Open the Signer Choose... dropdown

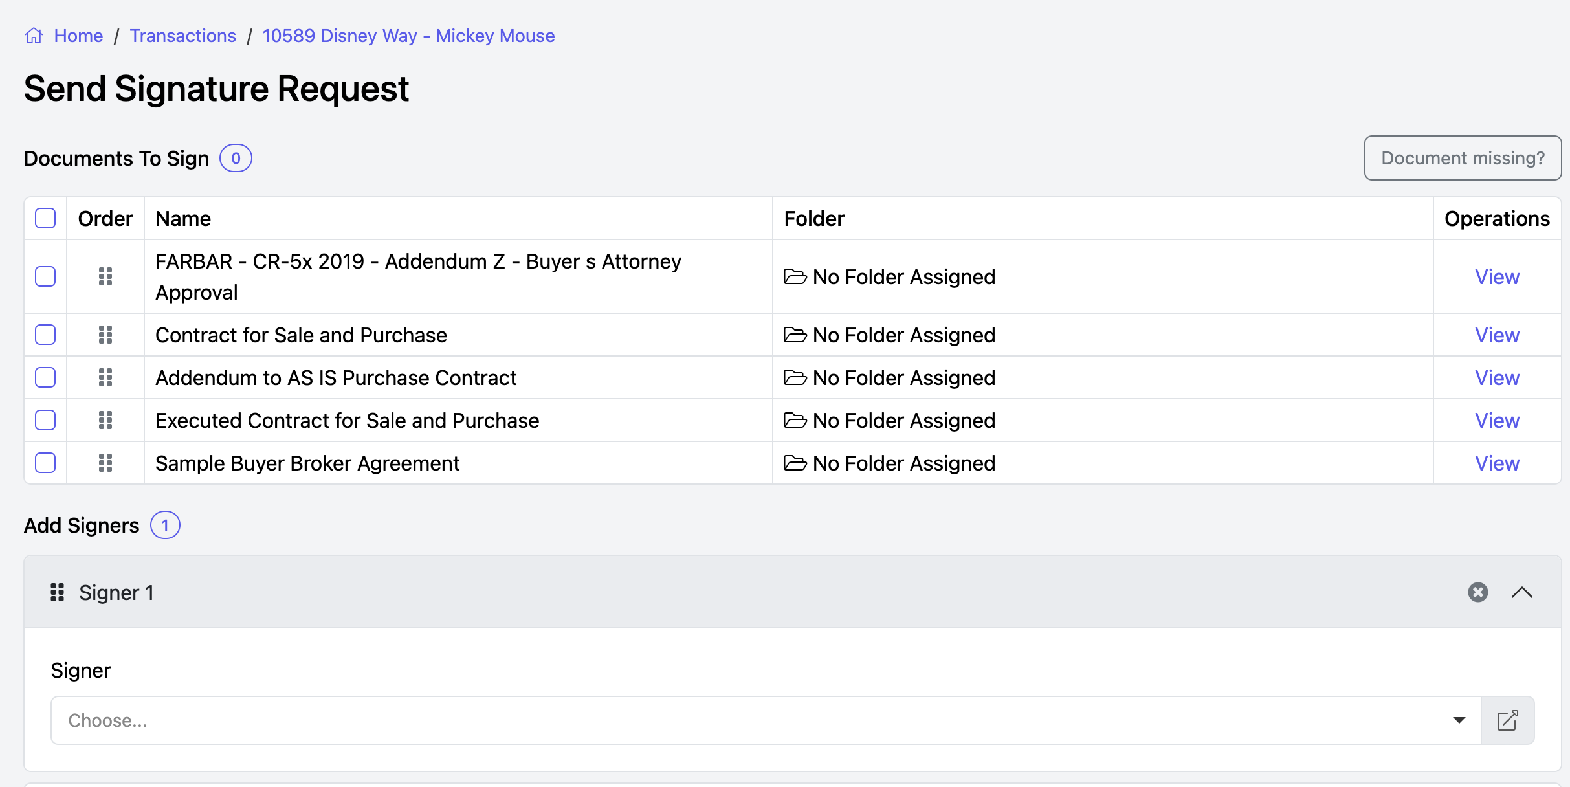tap(765, 720)
